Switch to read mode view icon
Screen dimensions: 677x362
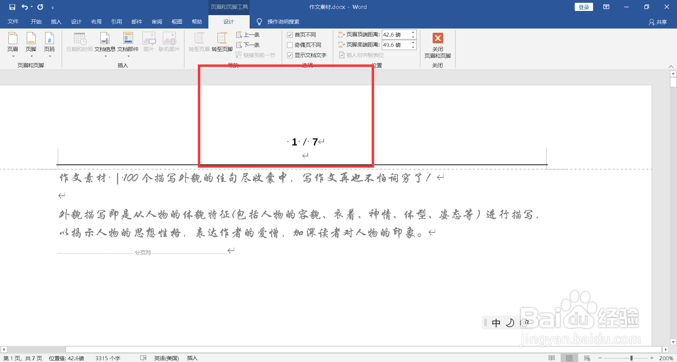point(552,358)
